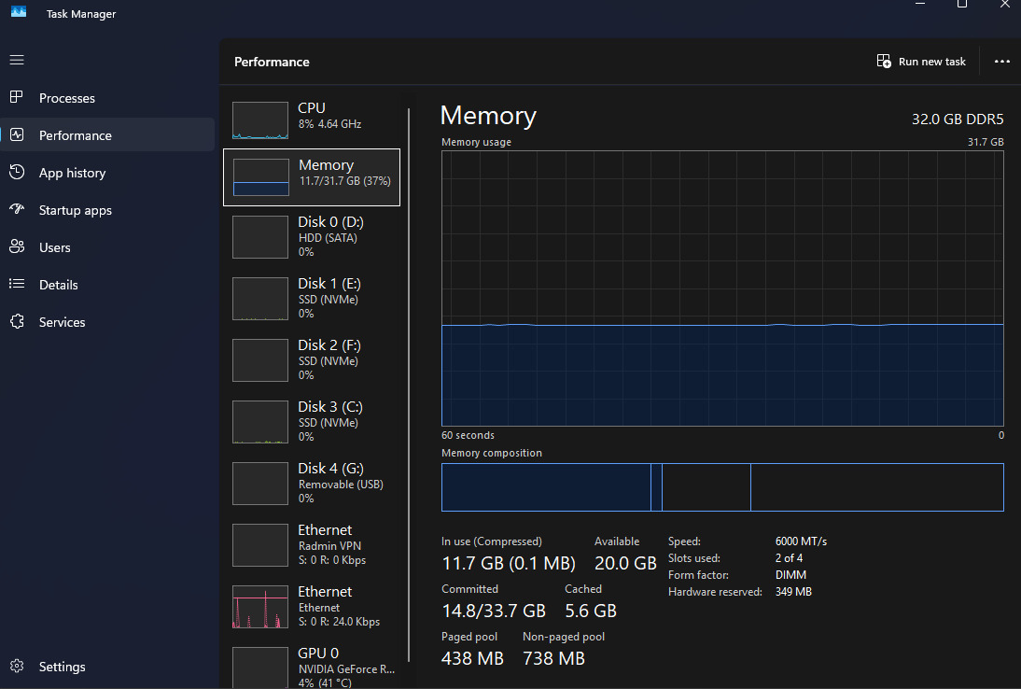Viewport: 1021px width, 689px height.
Task: Click the 738 MB Non-paged pool value
Action: tap(554, 658)
